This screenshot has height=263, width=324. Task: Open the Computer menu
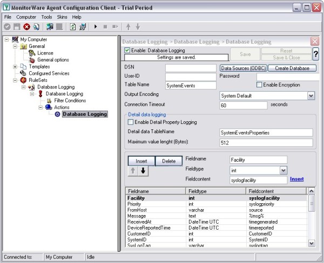(x=26, y=17)
